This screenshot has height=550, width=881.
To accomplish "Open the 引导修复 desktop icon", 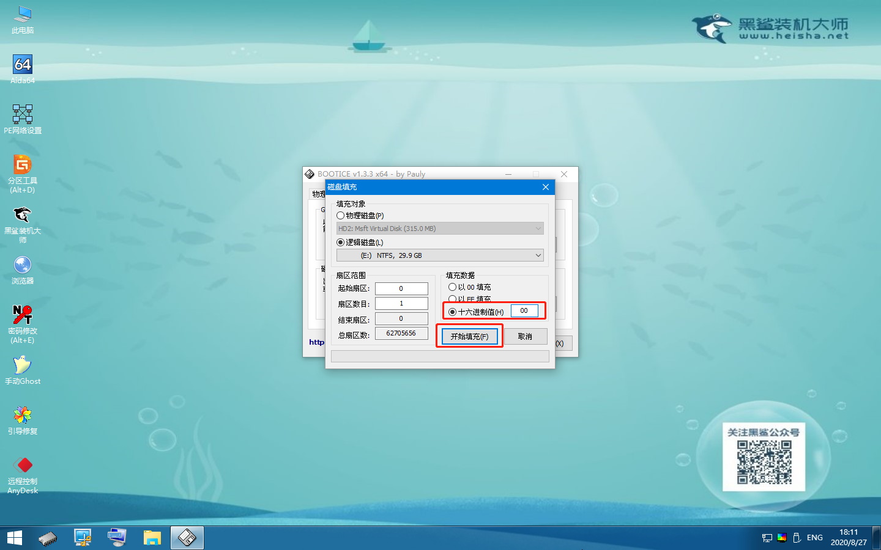I will click(23, 420).
